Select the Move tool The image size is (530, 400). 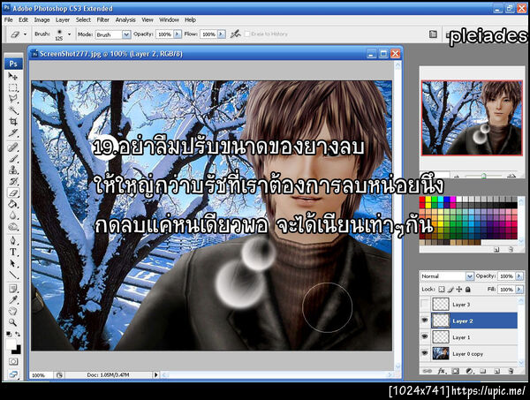tap(13, 76)
